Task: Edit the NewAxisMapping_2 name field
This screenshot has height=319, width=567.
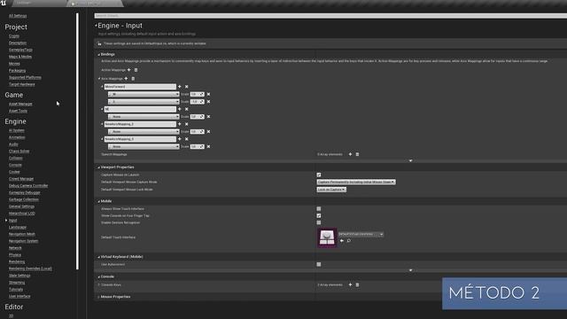Action: pyautogui.click(x=140, y=124)
